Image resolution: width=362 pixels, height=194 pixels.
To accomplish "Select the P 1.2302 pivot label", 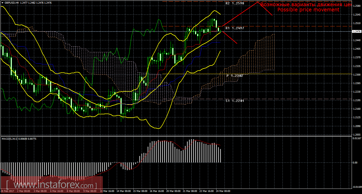I will point(235,76).
